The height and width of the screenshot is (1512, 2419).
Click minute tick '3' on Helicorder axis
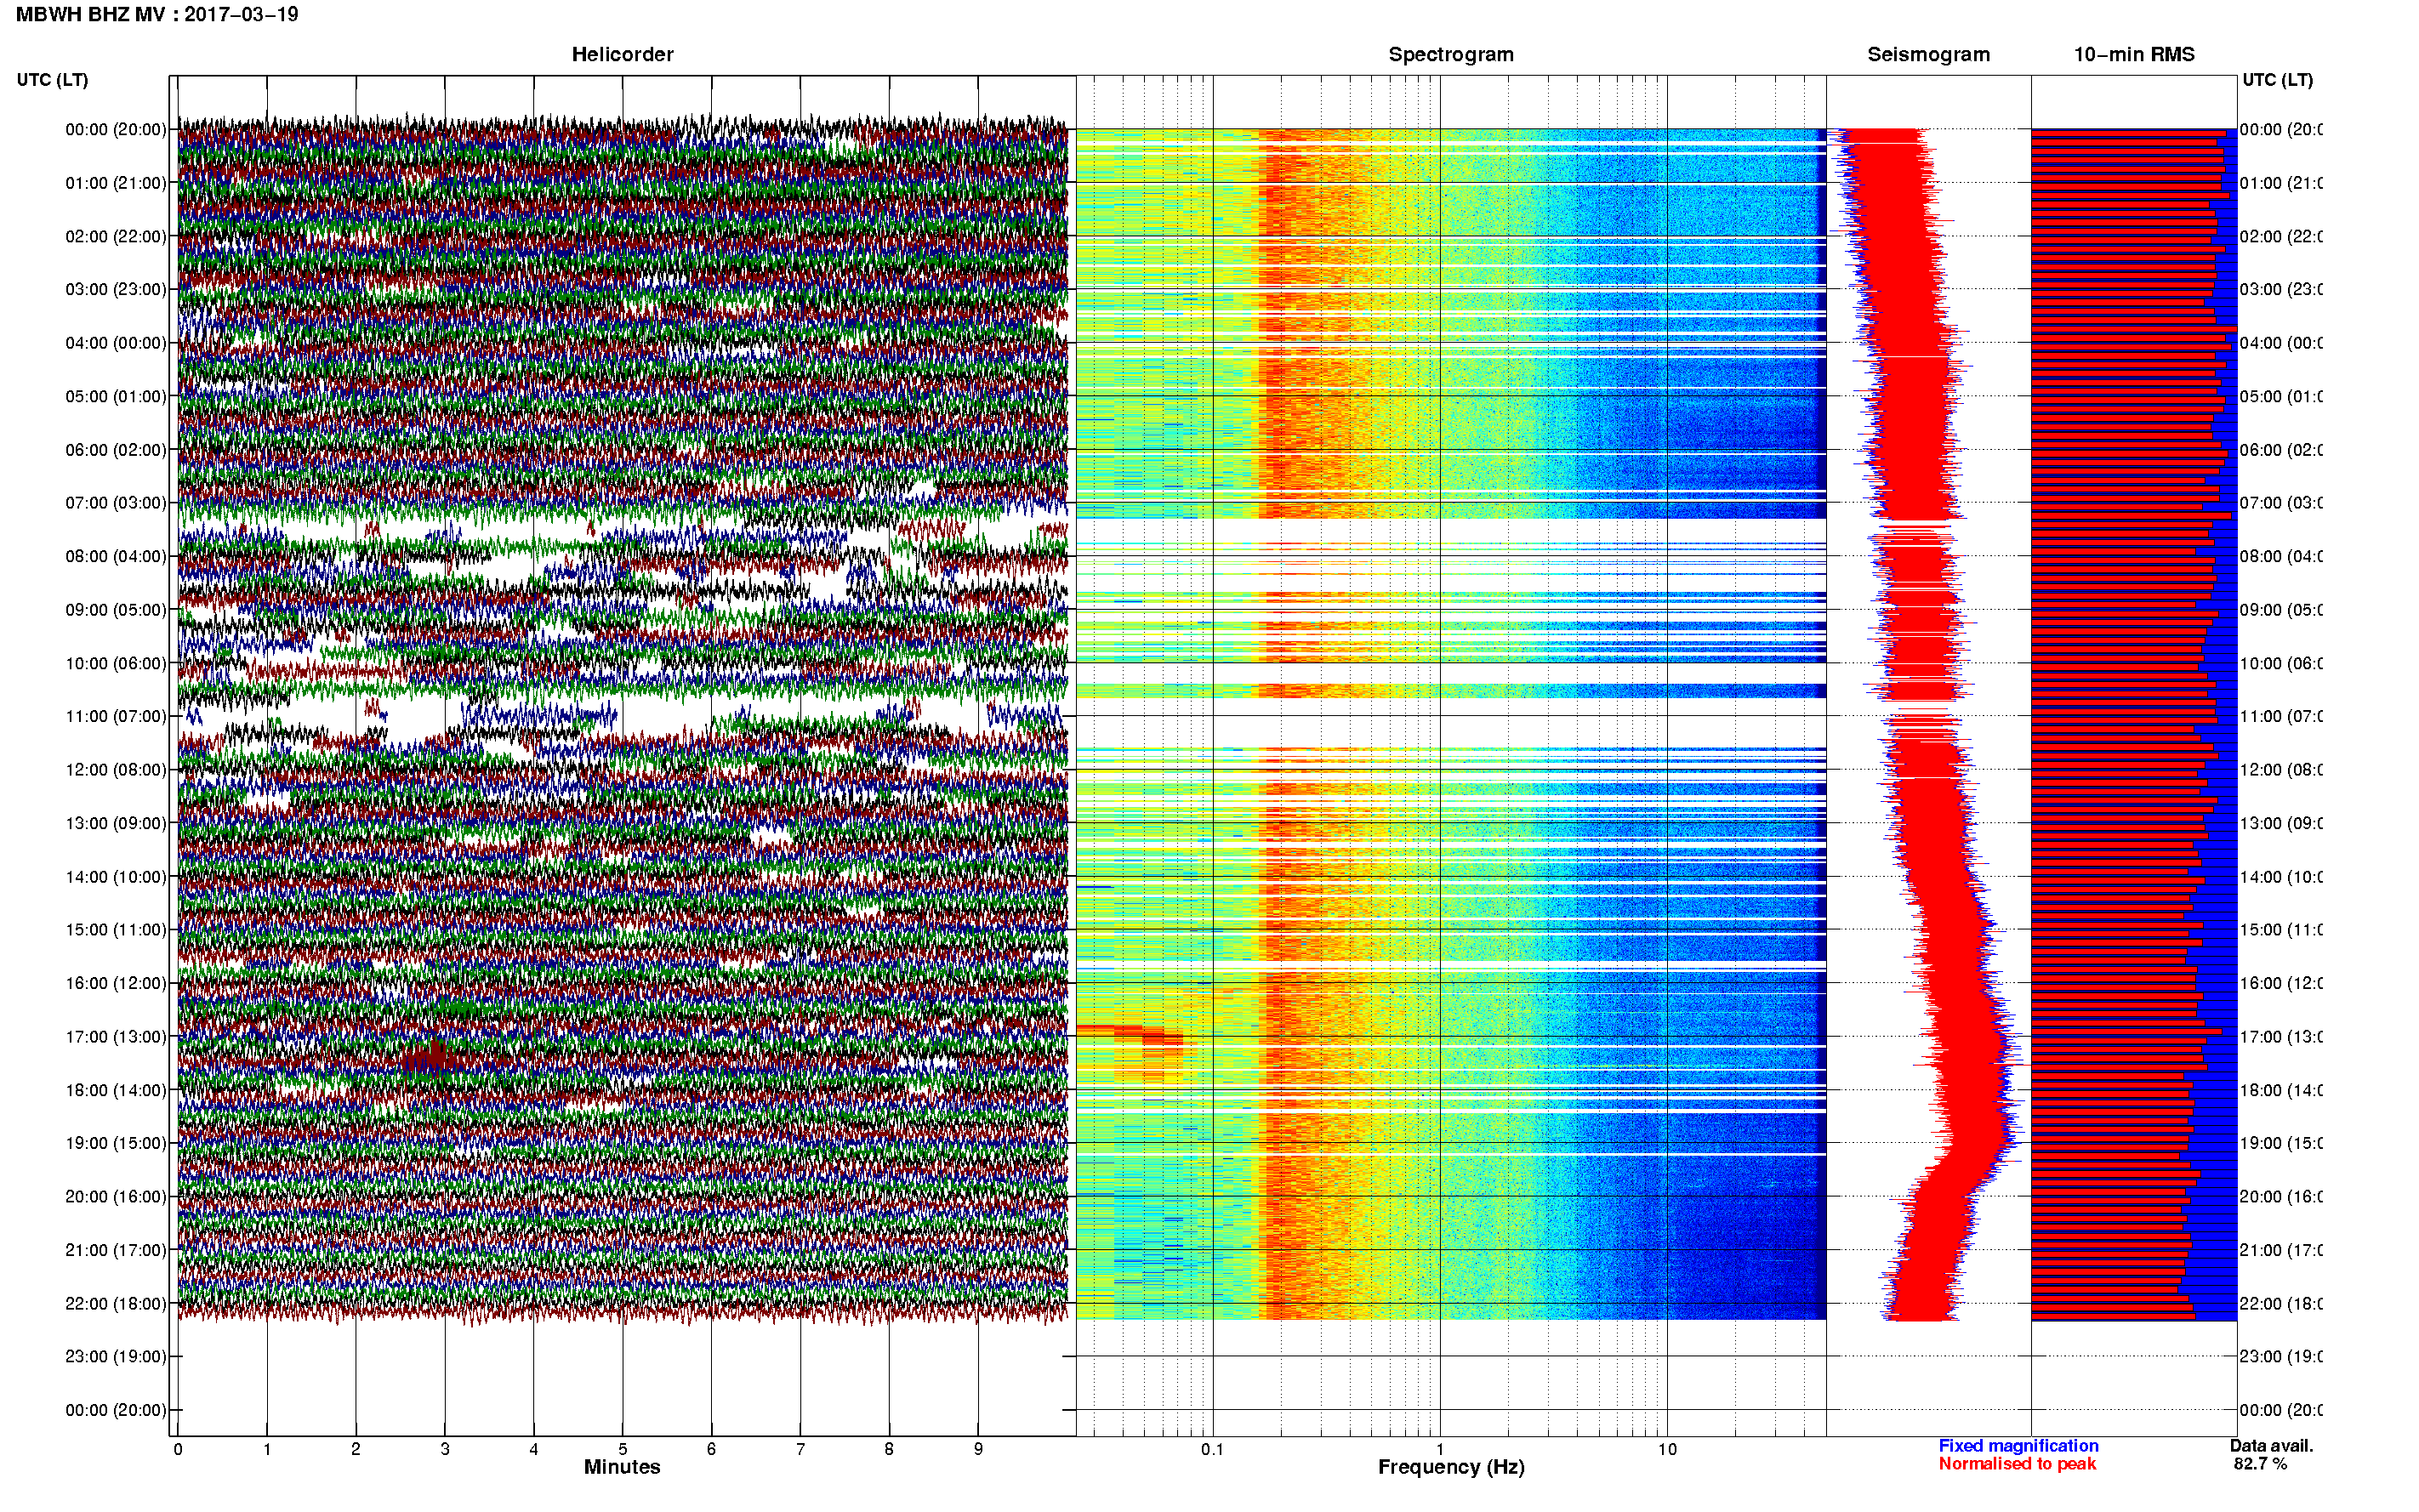(x=445, y=1449)
